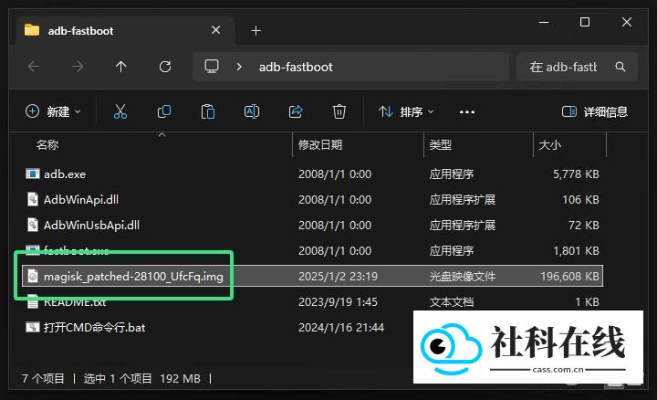The width and height of the screenshot is (657, 400).
Task: Go back with the left arrow
Action: pos(34,67)
